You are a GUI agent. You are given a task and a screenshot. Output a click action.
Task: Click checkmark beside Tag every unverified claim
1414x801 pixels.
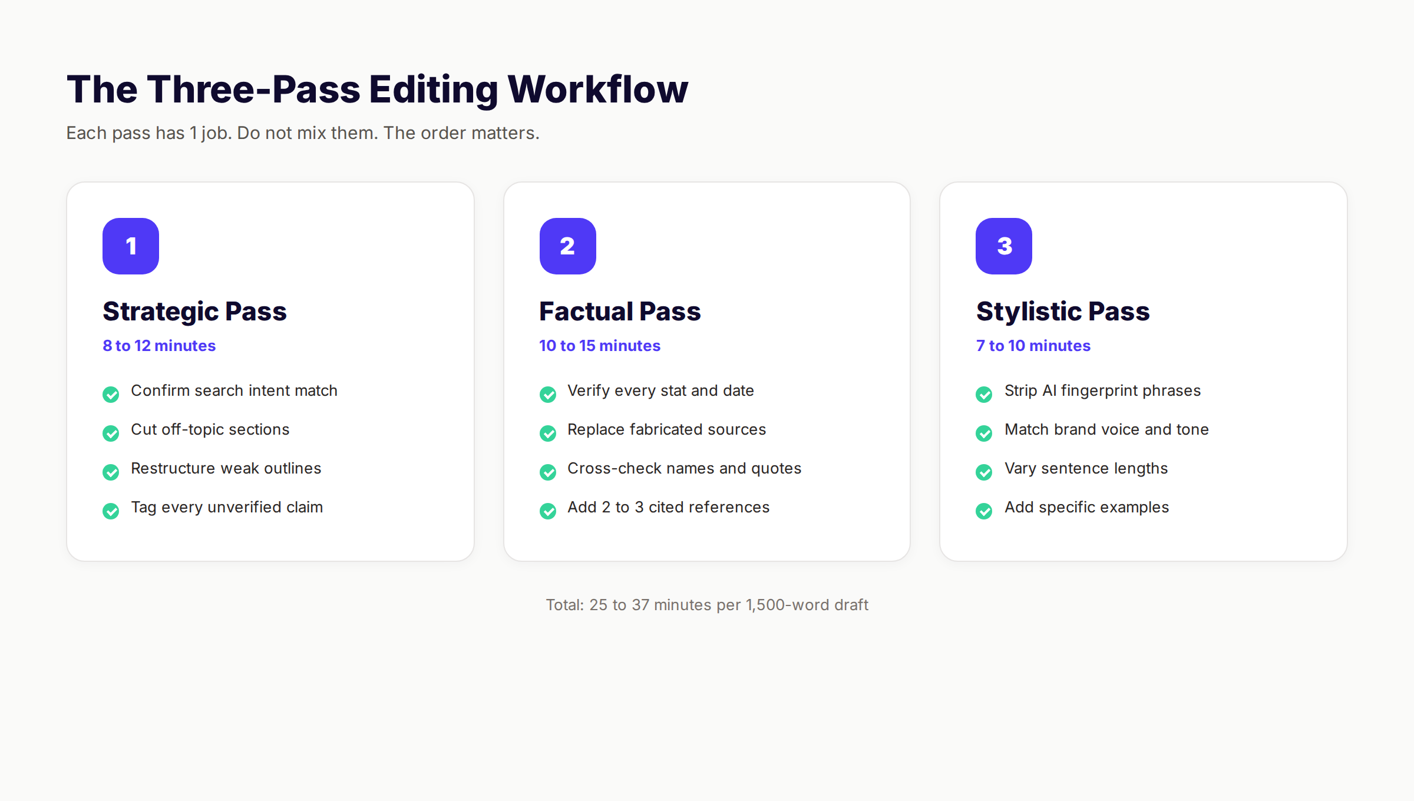click(x=111, y=511)
